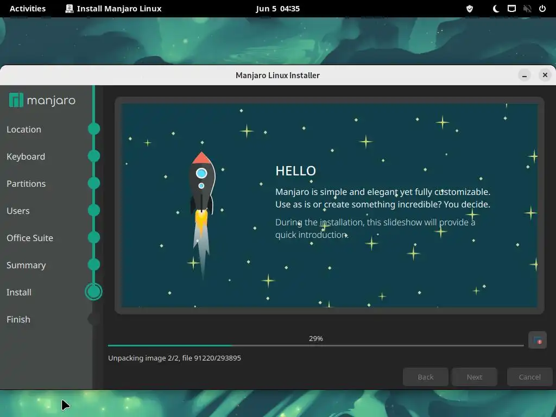This screenshot has height=417, width=556.
Task: Open the Activities overview
Action: click(x=28, y=9)
